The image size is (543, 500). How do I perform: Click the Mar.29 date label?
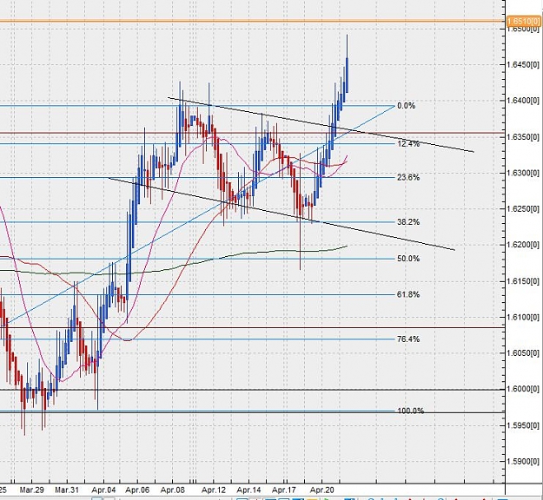pos(32,490)
